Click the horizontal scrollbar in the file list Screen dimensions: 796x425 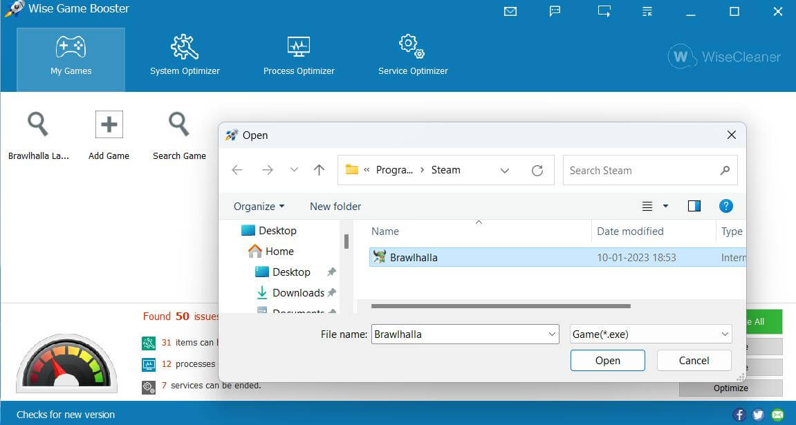point(501,306)
